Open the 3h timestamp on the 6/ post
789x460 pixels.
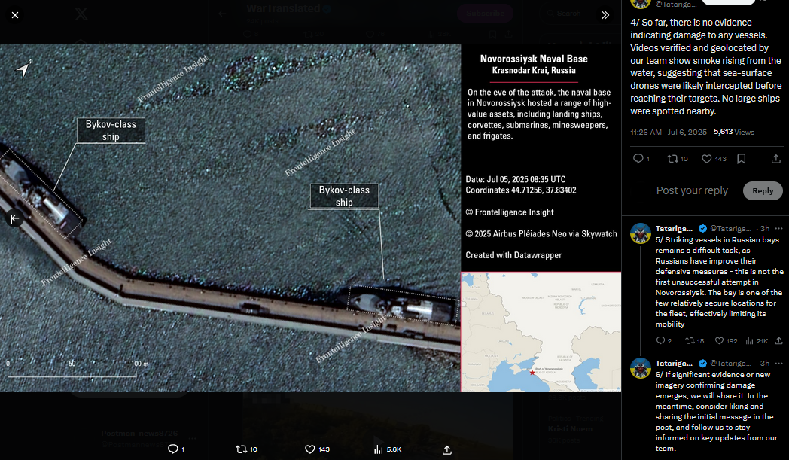pyautogui.click(x=765, y=364)
